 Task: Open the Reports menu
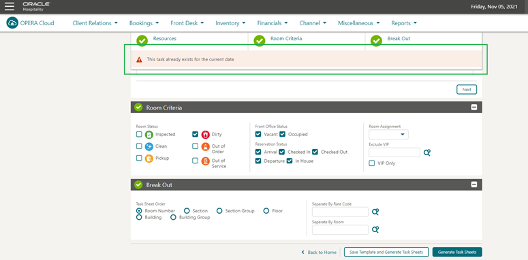coord(404,23)
